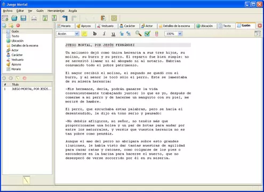Open the Editar menu
This screenshot has width=264, height=192.
[x=20, y=11]
